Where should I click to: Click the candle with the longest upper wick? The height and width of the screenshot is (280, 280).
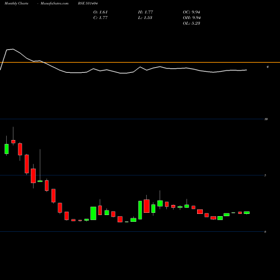coord(40,181)
